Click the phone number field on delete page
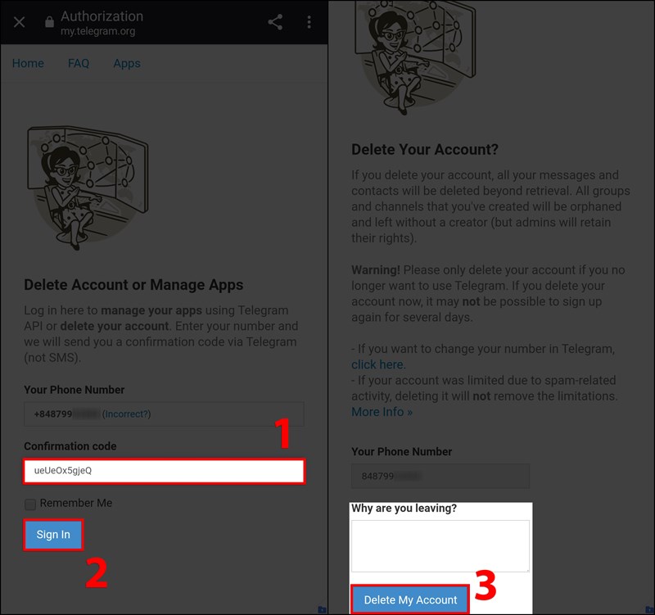This screenshot has height=615, width=655. pos(440,476)
